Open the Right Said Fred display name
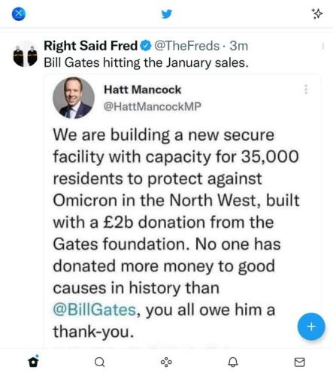 click(91, 46)
